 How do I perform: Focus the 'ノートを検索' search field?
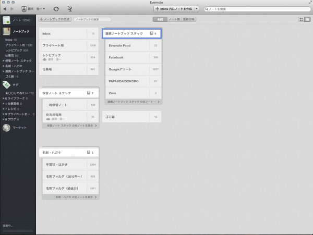click(257, 9)
